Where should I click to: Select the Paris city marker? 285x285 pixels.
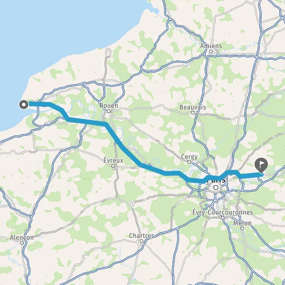(x=216, y=188)
